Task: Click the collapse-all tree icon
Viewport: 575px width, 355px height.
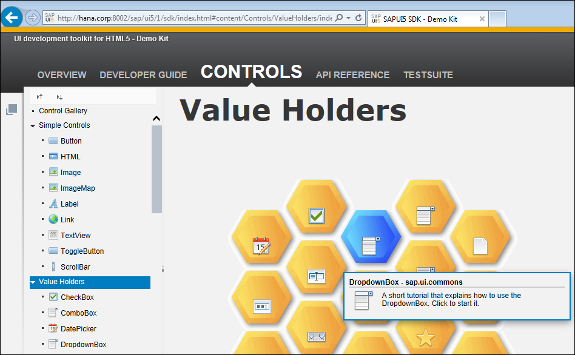Action: 39,97
